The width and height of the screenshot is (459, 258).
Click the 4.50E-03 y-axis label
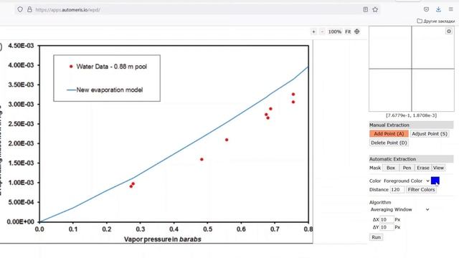click(21, 46)
